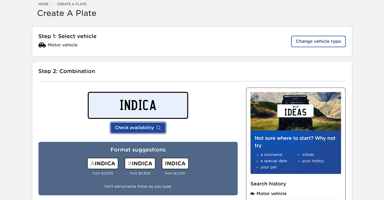
Task: Click the Step 2: Combination heading
Action: (x=66, y=71)
